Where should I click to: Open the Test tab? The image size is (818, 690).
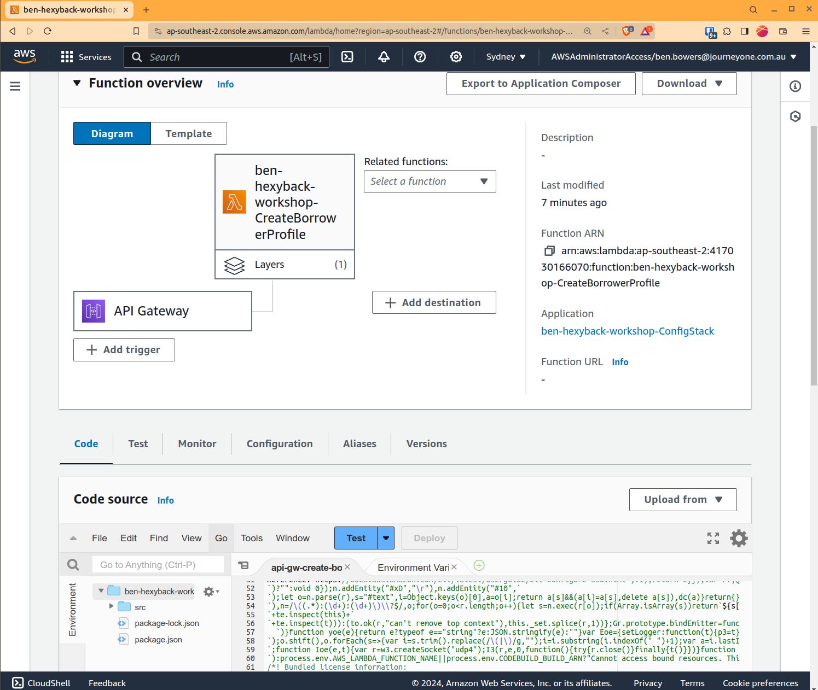tap(138, 444)
